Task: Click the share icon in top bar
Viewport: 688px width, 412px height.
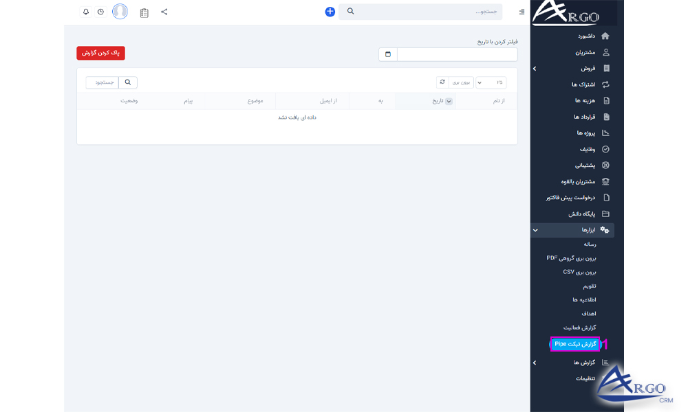Action: pos(164,12)
